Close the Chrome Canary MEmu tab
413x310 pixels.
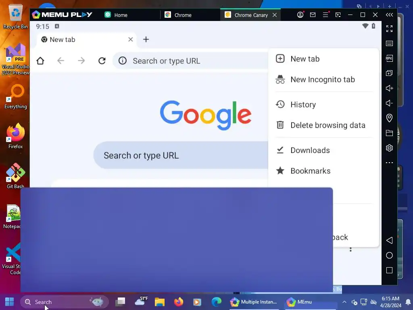point(275,15)
